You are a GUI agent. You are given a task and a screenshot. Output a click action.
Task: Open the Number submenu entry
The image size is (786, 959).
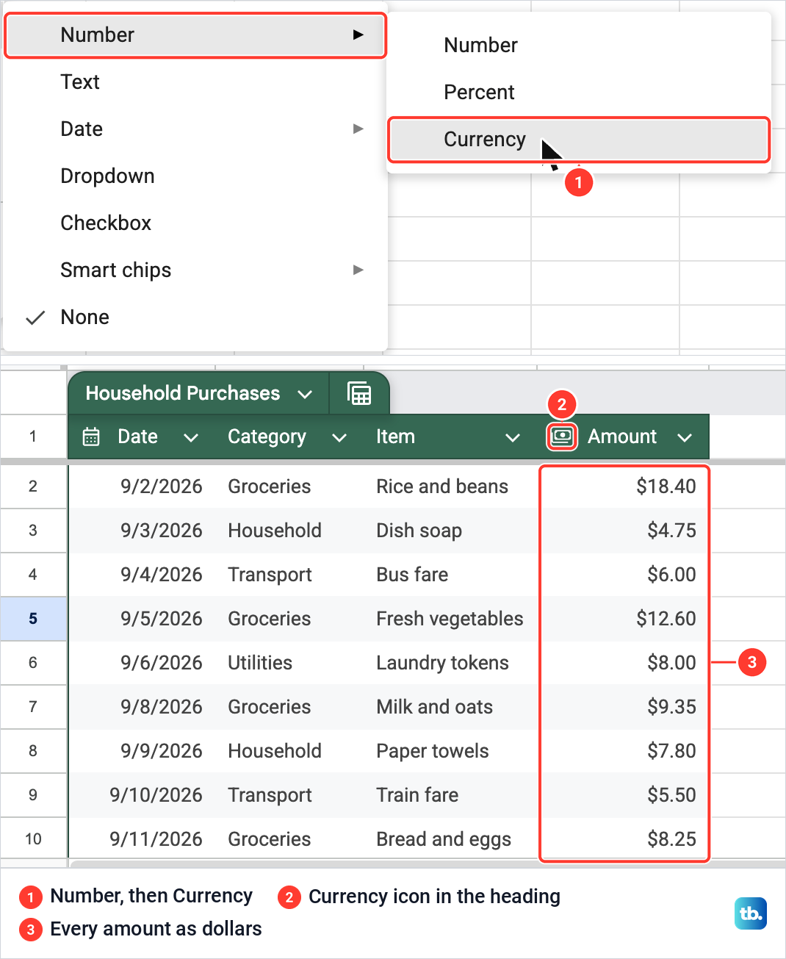(195, 35)
